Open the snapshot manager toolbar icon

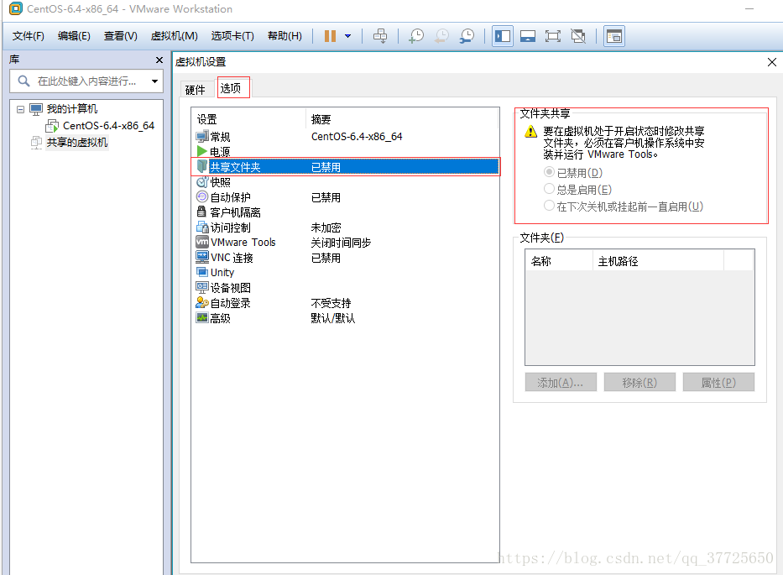pyautogui.click(x=467, y=36)
